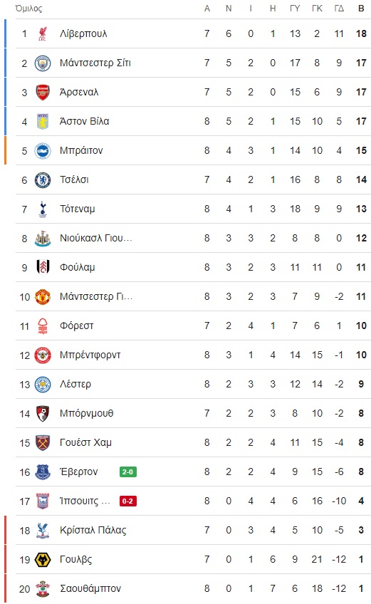The width and height of the screenshot is (371, 604).
Task: Select the Φούλαμ team name
Action: pos(78,267)
